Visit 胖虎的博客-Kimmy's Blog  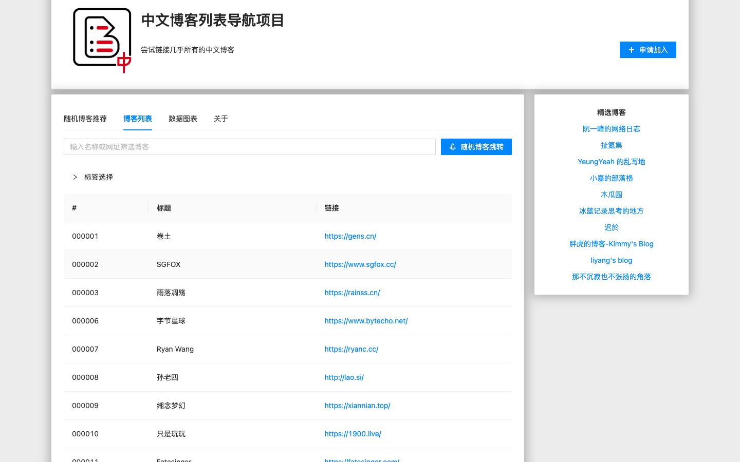pyautogui.click(x=612, y=244)
